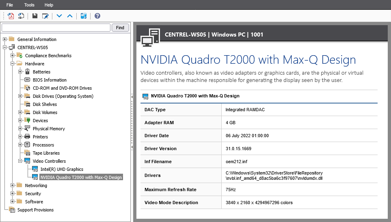391x222 pixels.
Task: Expand the Disk Volumes node
Action: [x=20, y=112]
